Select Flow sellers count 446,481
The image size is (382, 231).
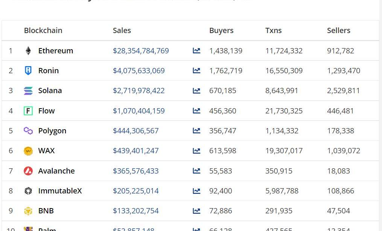[x=340, y=111]
